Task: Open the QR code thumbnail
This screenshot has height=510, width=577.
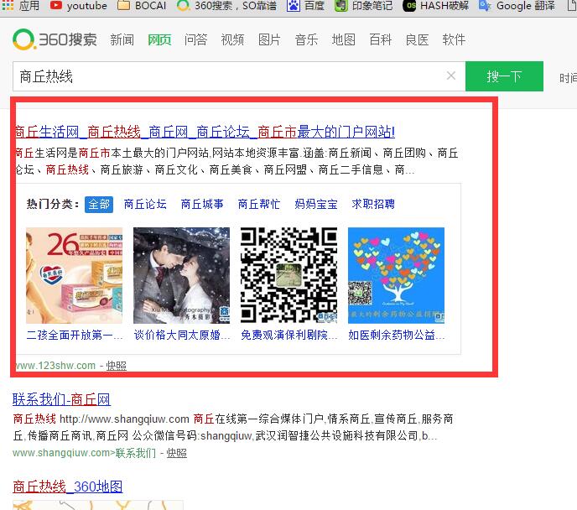Action: tap(288, 275)
